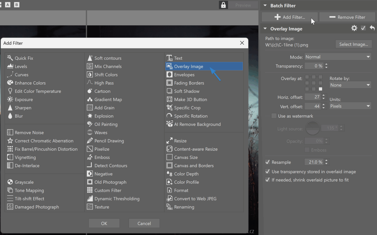Screen dimensions: 377x235
Task: Increase Transparency with stepper arrows
Action: point(326,66)
